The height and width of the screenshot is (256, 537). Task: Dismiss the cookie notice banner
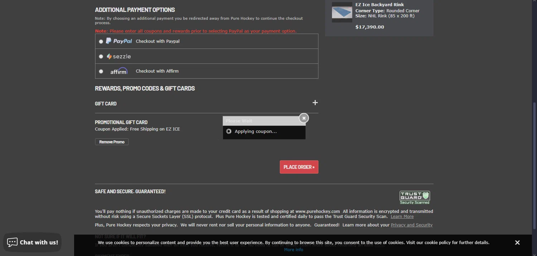[x=517, y=243]
